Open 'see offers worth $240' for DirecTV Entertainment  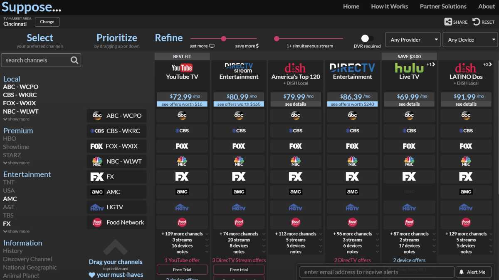(352, 104)
